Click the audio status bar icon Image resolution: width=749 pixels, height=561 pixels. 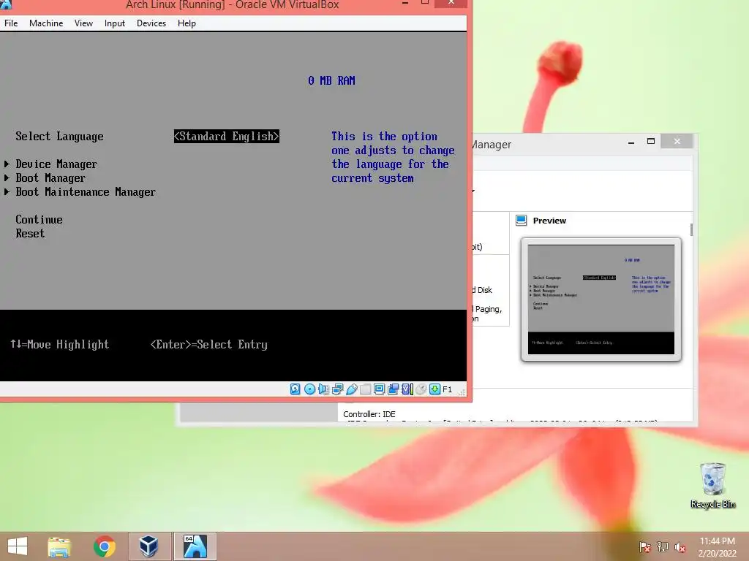point(323,389)
